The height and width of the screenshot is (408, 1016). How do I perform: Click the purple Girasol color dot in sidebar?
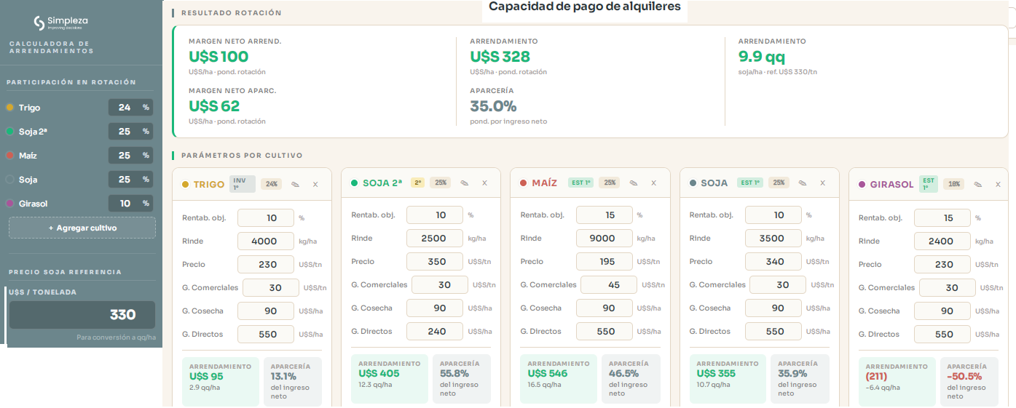coord(9,204)
